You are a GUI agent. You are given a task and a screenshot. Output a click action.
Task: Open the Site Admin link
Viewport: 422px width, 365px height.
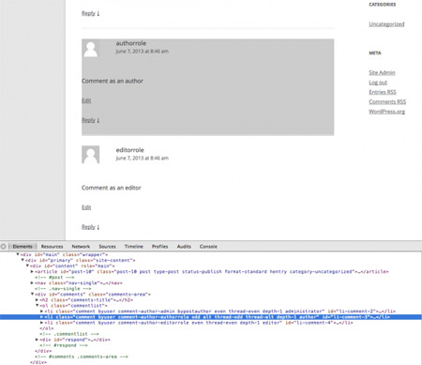pos(382,72)
